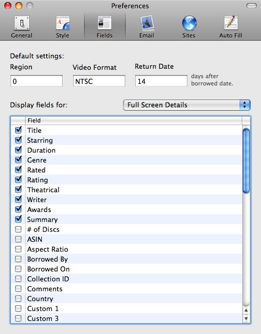Viewport: 261px width, 334px height.
Task: Click the Region input field
Action: tap(37, 81)
